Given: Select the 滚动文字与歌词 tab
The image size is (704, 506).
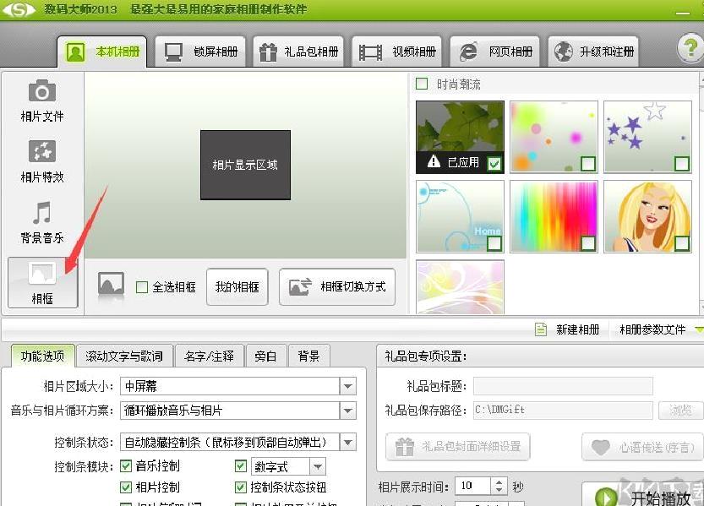Looking at the screenshot, I should click(x=124, y=356).
